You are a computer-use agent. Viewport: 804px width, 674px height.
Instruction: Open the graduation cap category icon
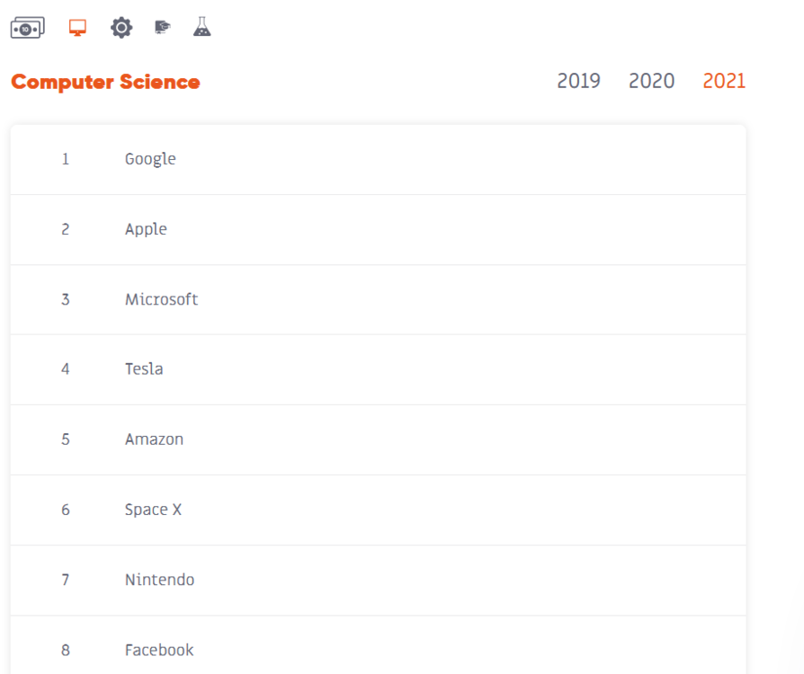click(x=163, y=28)
